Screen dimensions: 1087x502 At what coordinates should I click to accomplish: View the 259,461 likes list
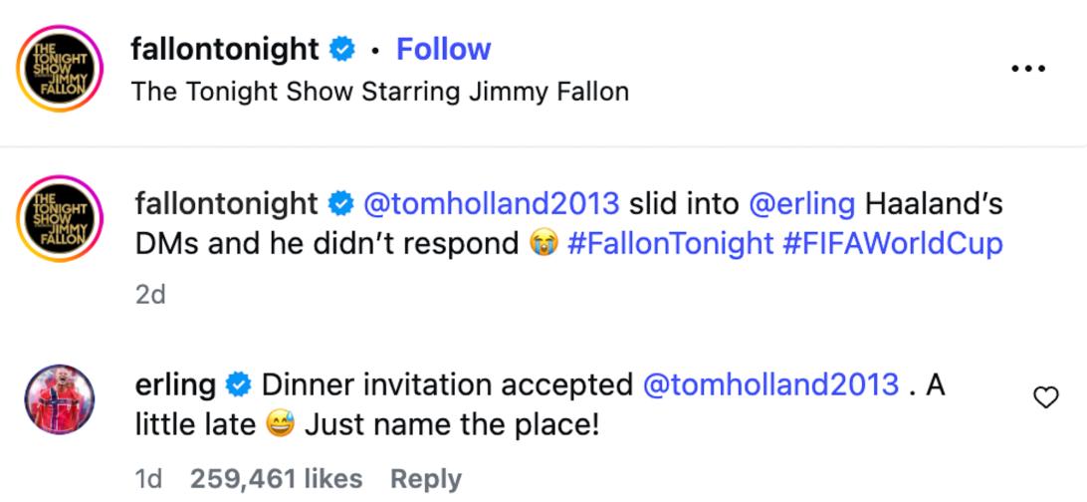276,479
